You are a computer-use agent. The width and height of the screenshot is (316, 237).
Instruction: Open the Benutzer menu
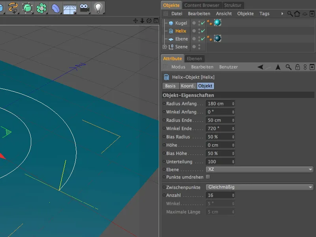pyautogui.click(x=228, y=67)
